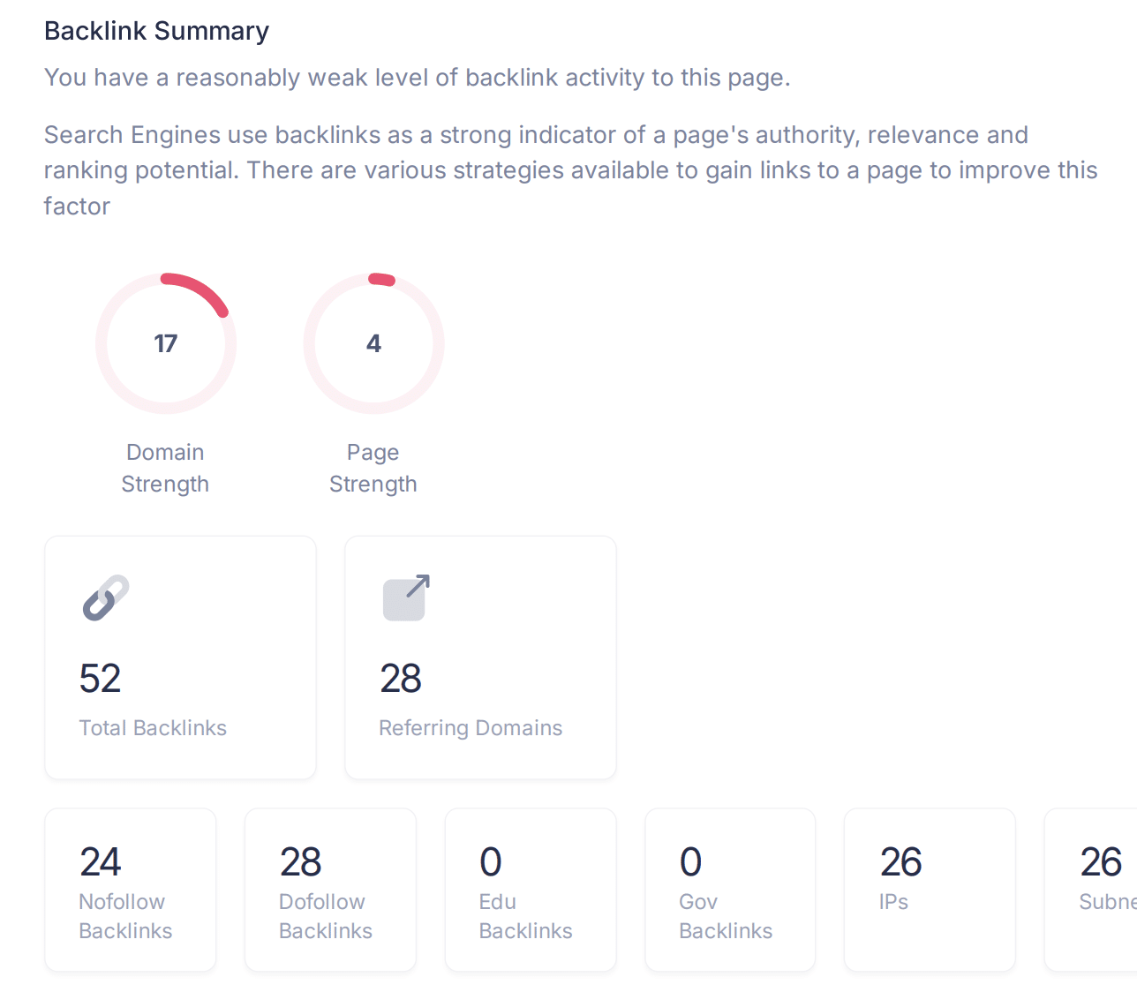Screen dimensions: 1137x992
Task: Click the number 24 for Nofollow Backlinks
Action: pos(100,862)
